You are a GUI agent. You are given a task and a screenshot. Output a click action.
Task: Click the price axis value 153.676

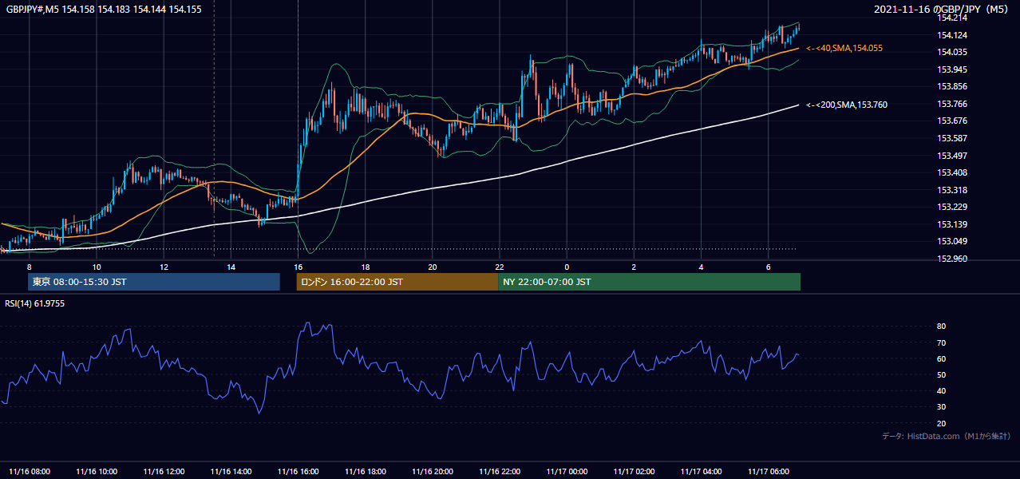952,121
